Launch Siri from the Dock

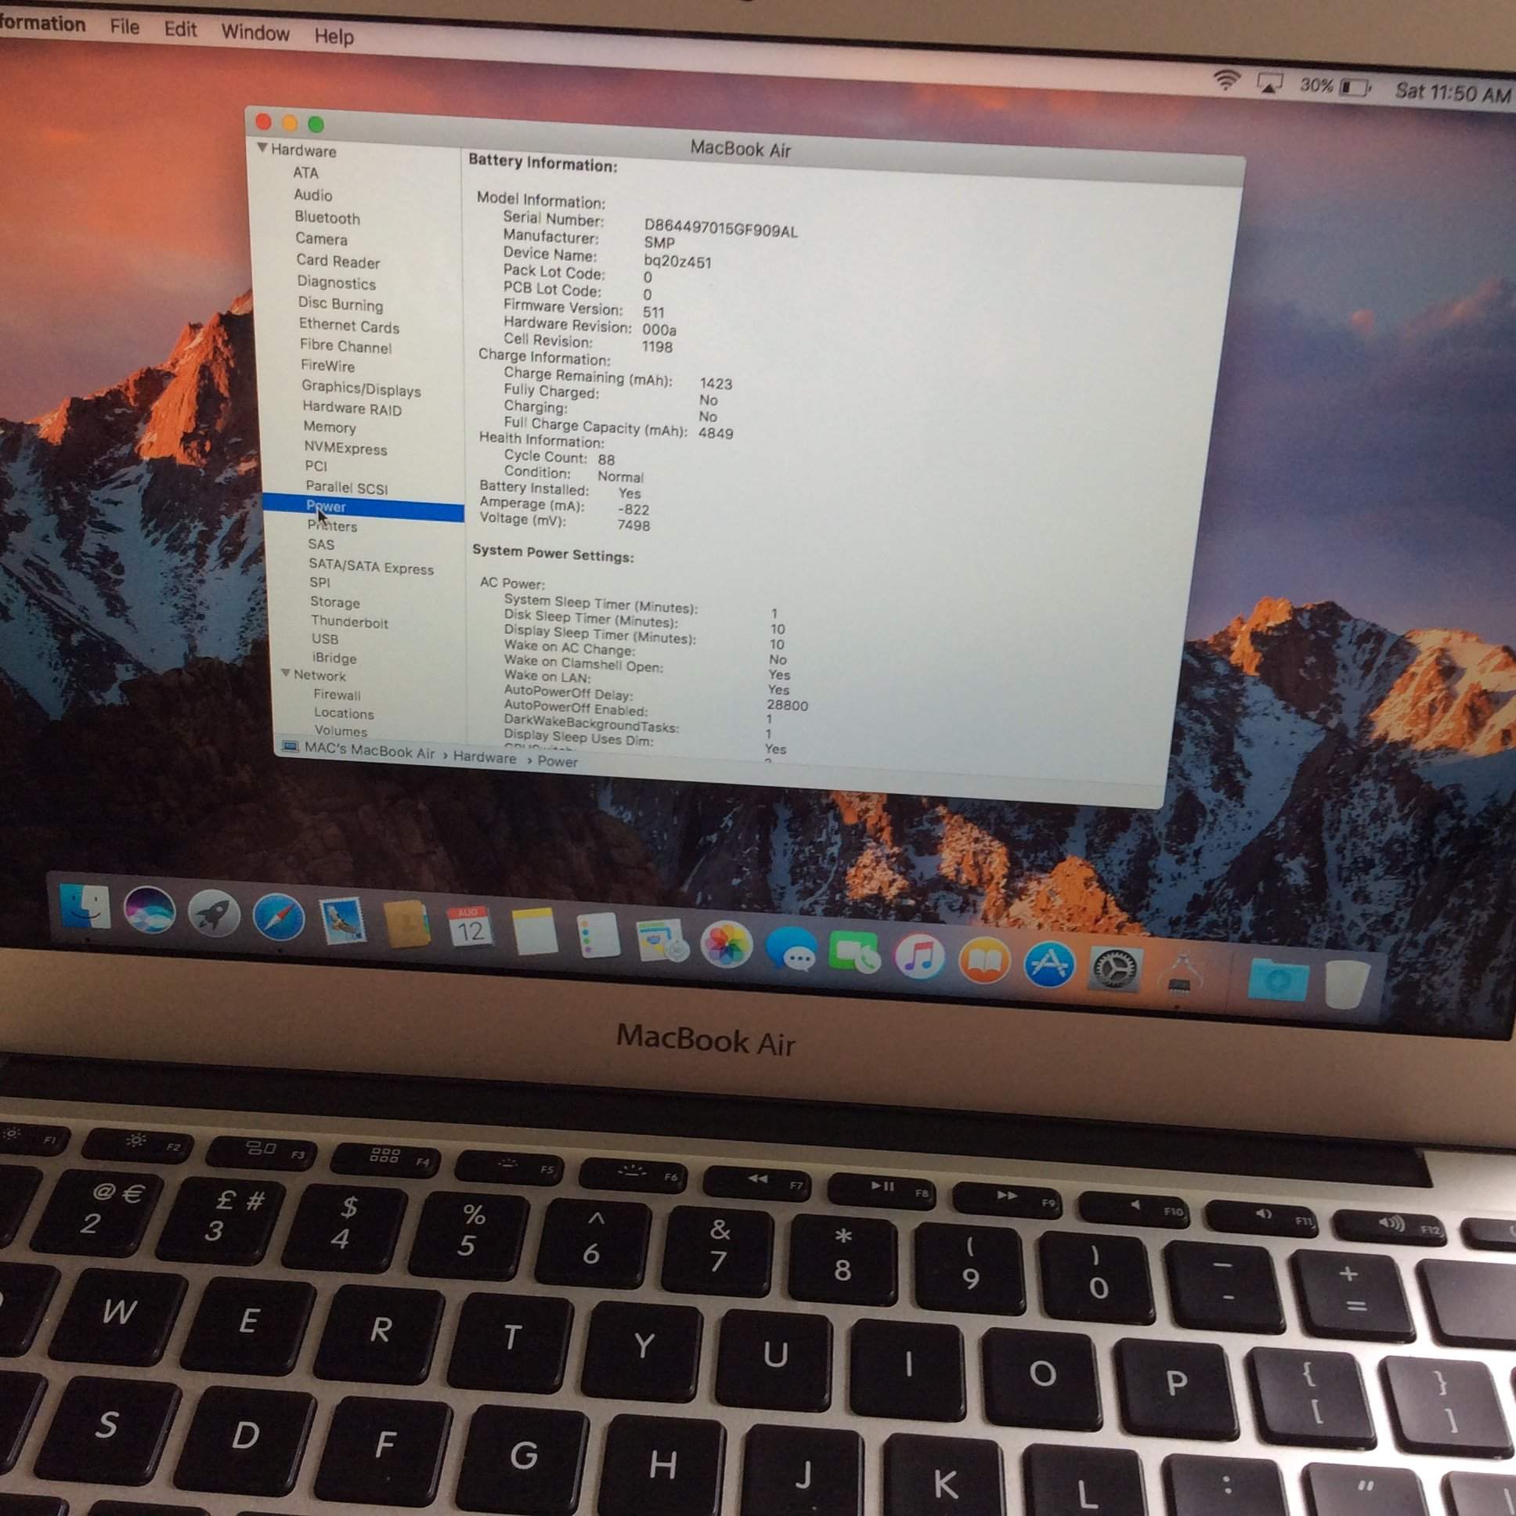coord(149,909)
